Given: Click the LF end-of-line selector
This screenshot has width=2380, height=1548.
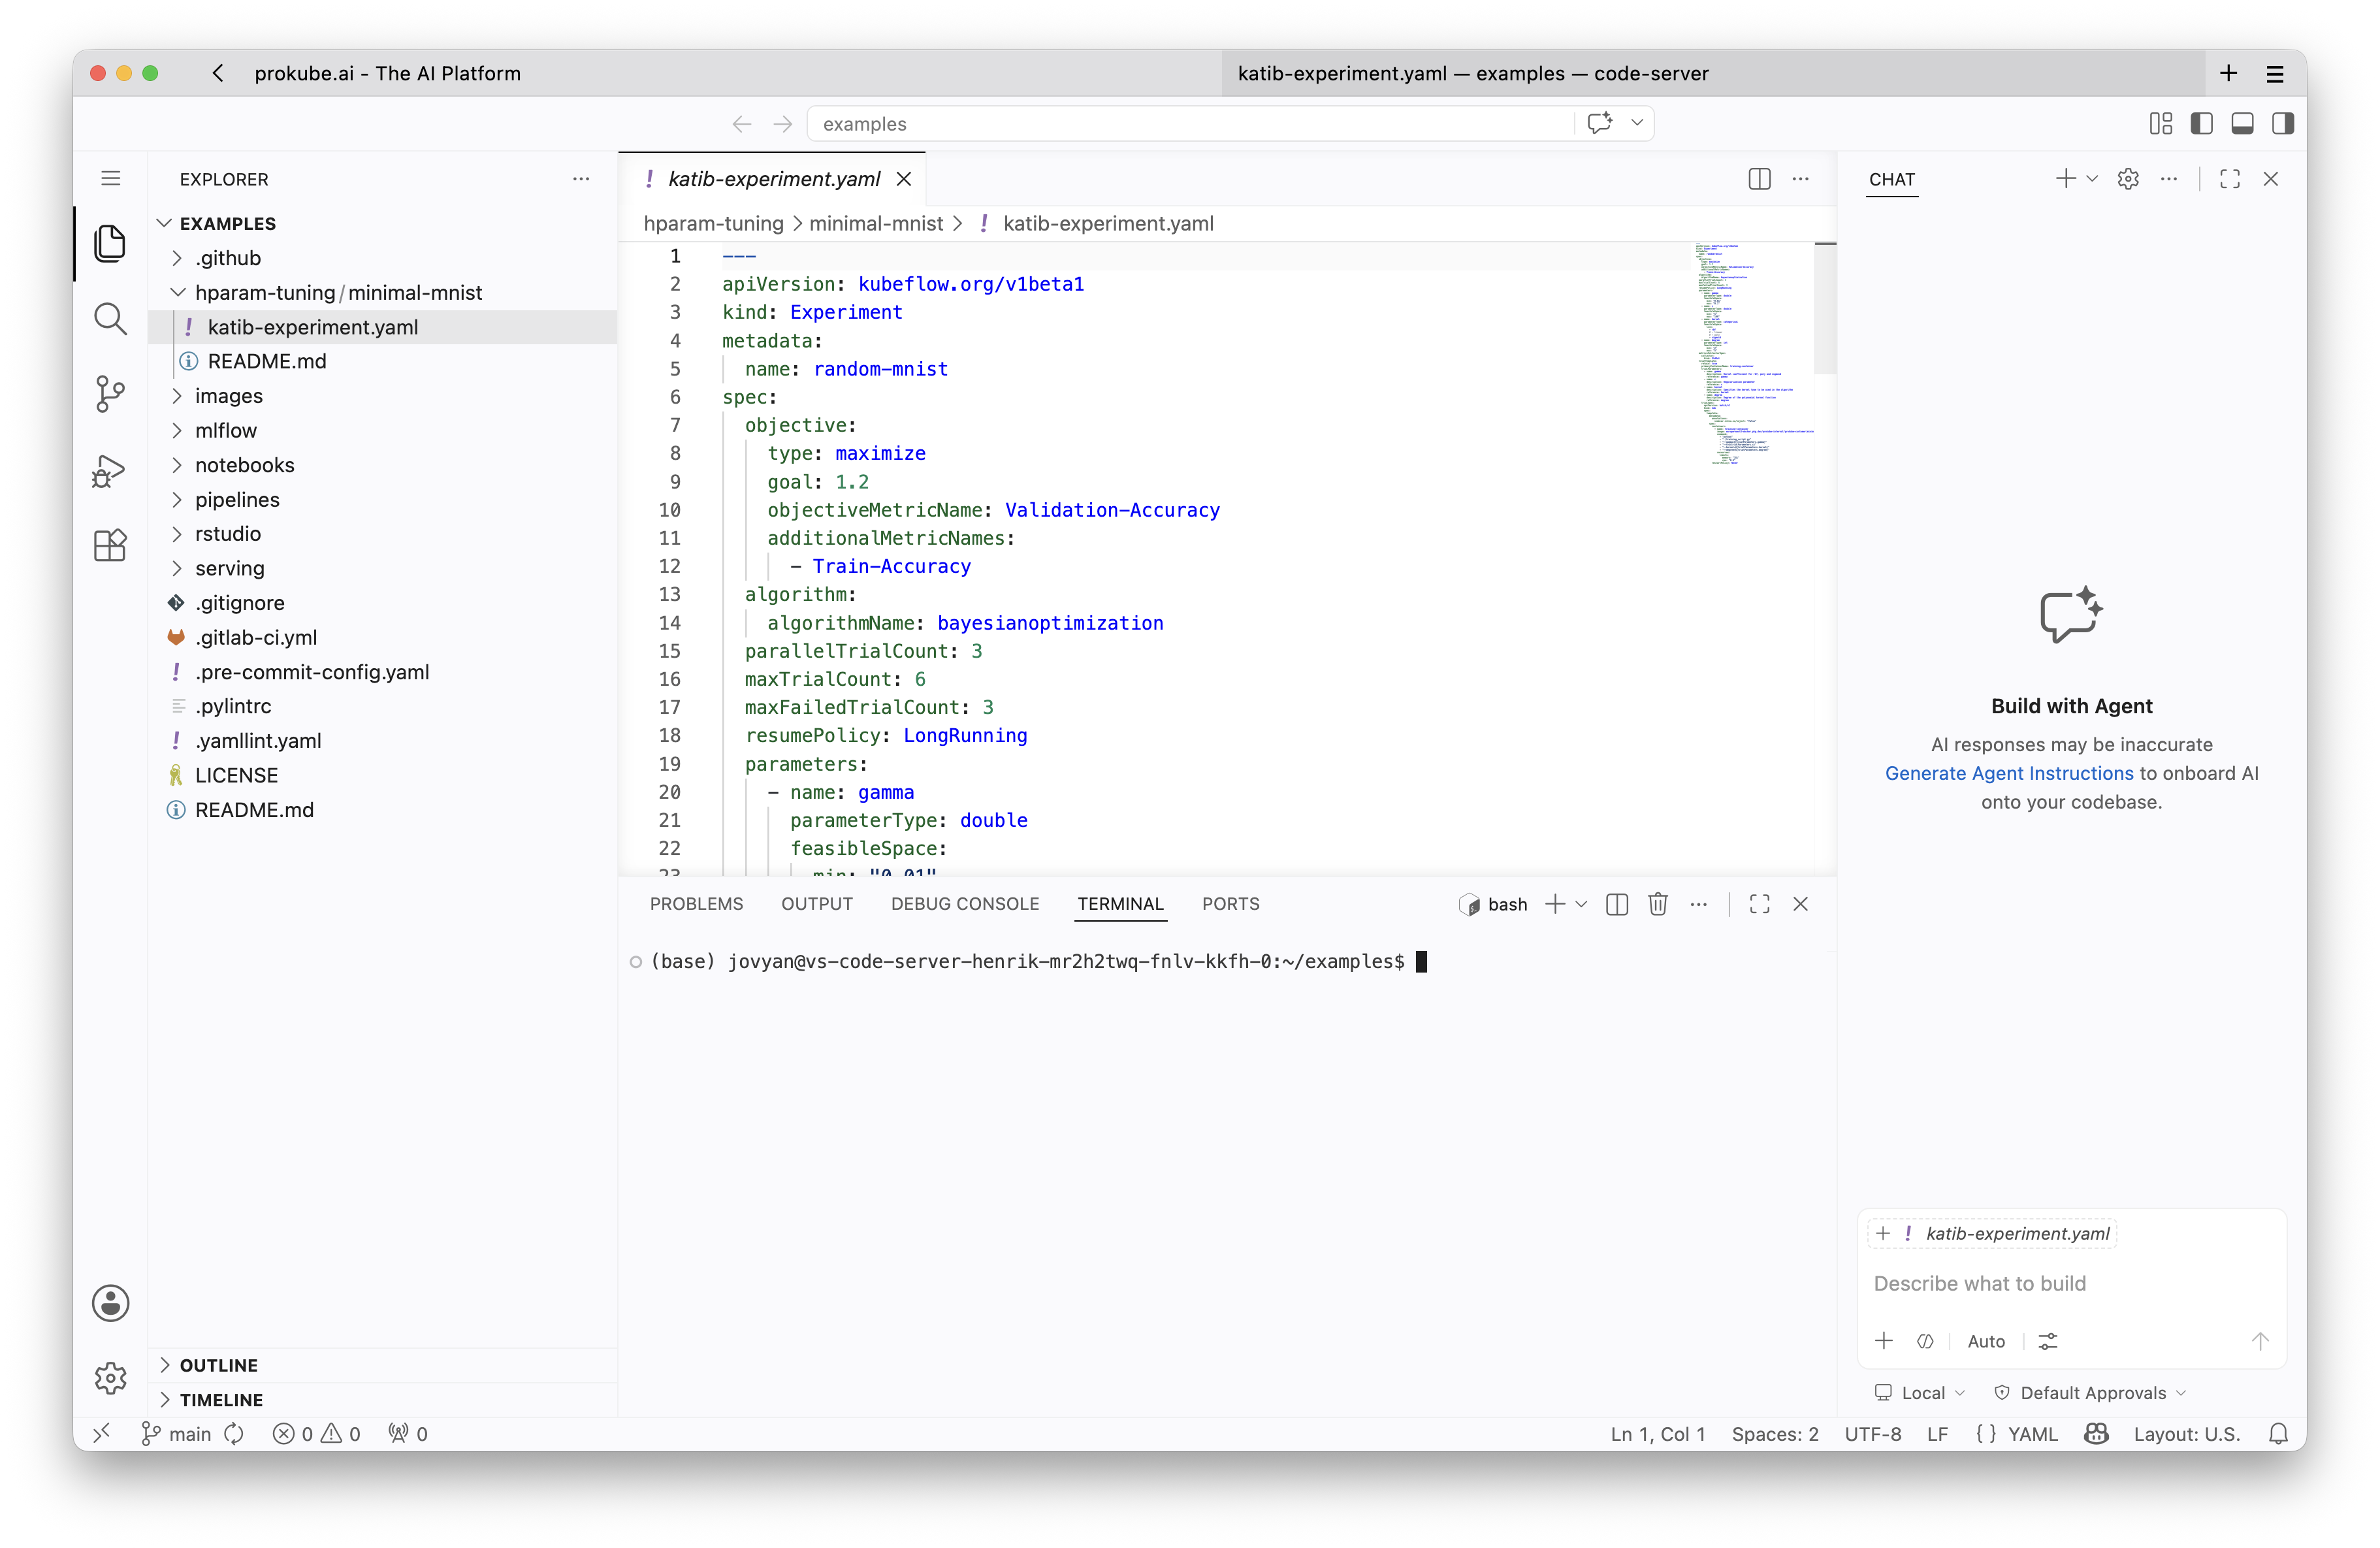Looking at the screenshot, I should (1937, 1434).
